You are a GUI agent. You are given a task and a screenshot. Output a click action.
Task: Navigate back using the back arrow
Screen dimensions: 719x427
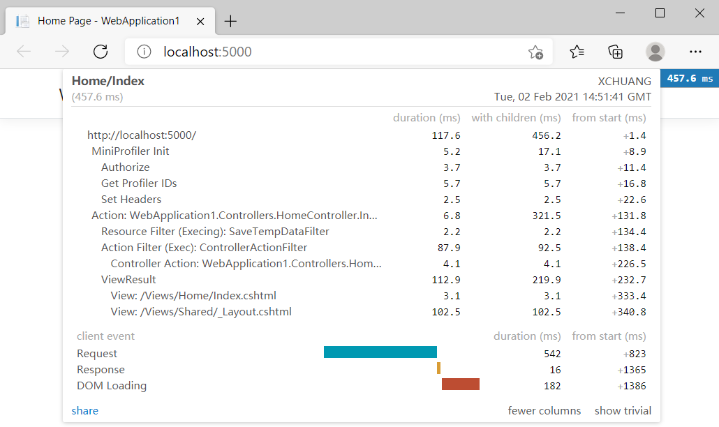pos(23,51)
